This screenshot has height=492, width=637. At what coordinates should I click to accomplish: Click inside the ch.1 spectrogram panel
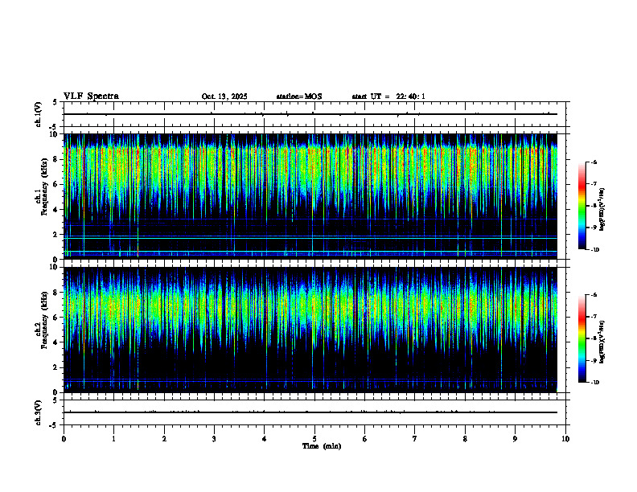click(310, 196)
